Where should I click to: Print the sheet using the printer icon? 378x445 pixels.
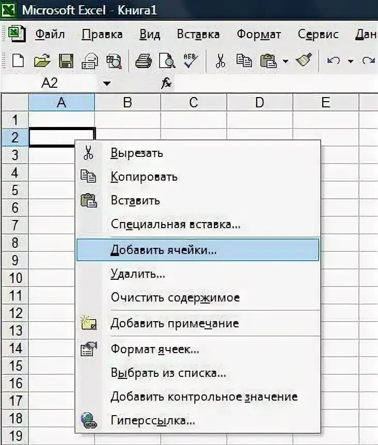click(x=144, y=61)
